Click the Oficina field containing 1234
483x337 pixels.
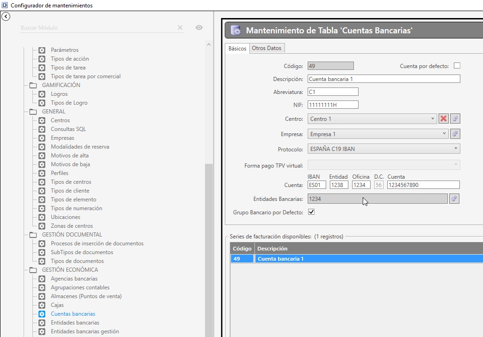tap(361, 185)
